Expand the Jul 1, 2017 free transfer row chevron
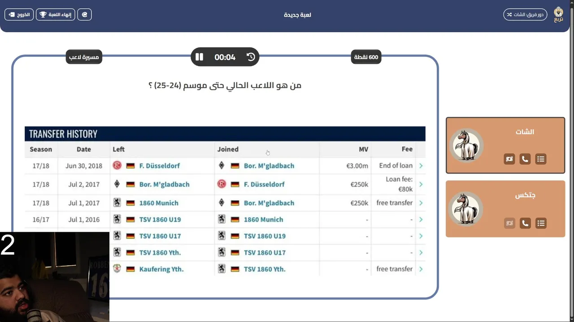 [421, 203]
